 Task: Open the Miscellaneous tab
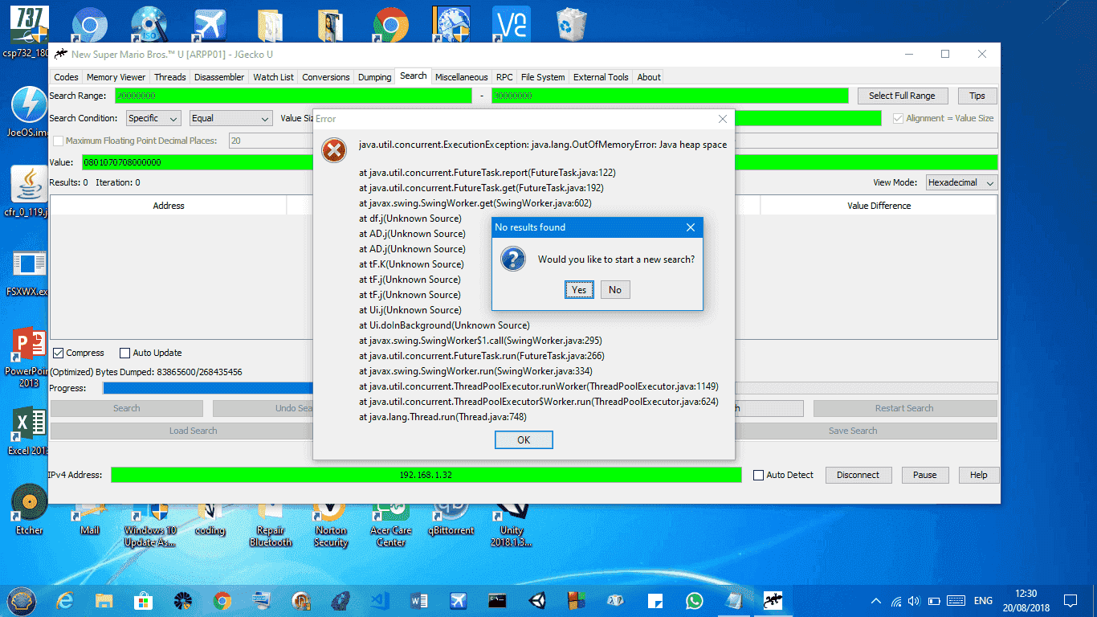coord(461,77)
